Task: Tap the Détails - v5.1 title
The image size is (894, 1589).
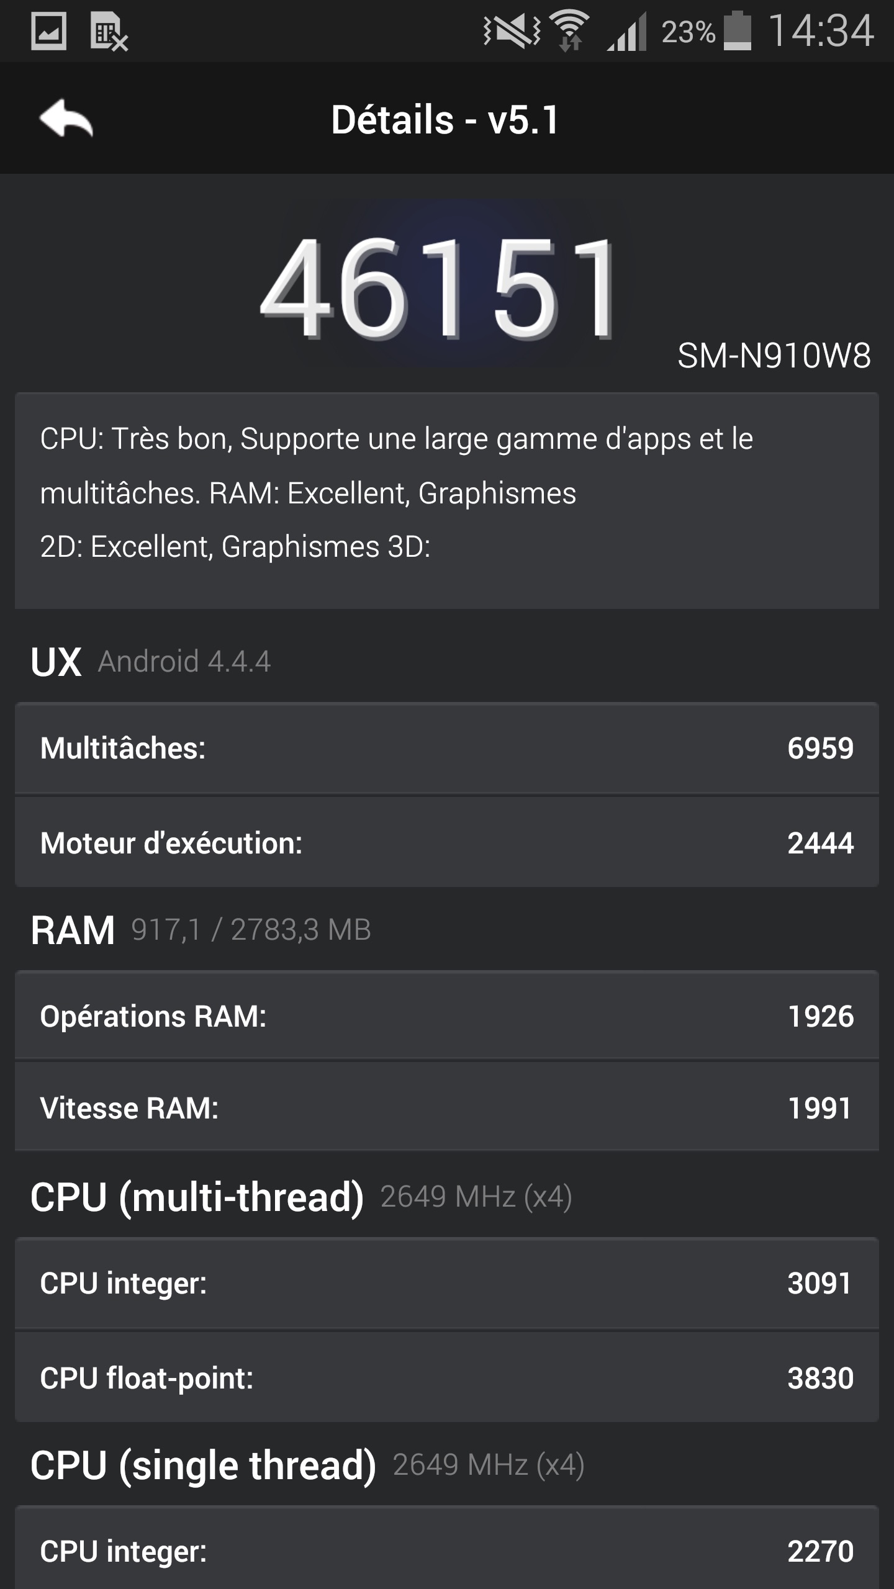Action: click(x=445, y=119)
